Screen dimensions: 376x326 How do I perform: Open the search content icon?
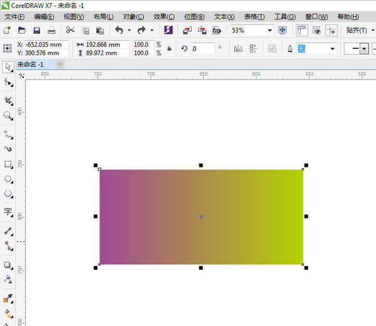[x=169, y=30]
